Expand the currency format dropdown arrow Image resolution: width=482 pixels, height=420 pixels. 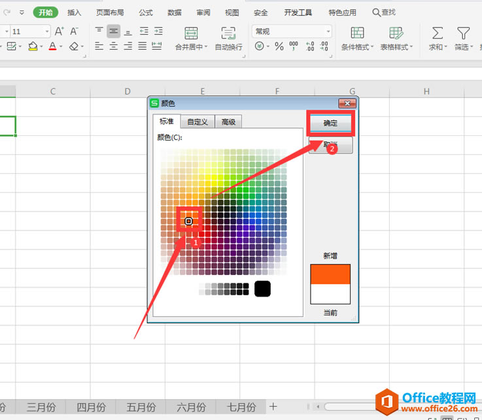(x=267, y=46)
